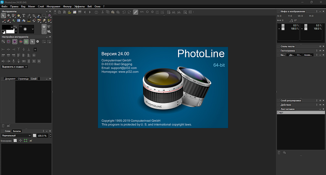Go to next page arrow in toolbar
Image resolution: width=326 pixels, height=175 pixels.
click(x=90, y=12)
